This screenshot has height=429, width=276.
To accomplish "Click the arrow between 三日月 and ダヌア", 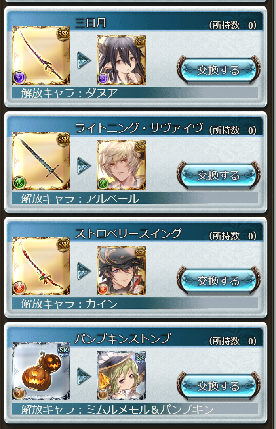I will 84,60.
